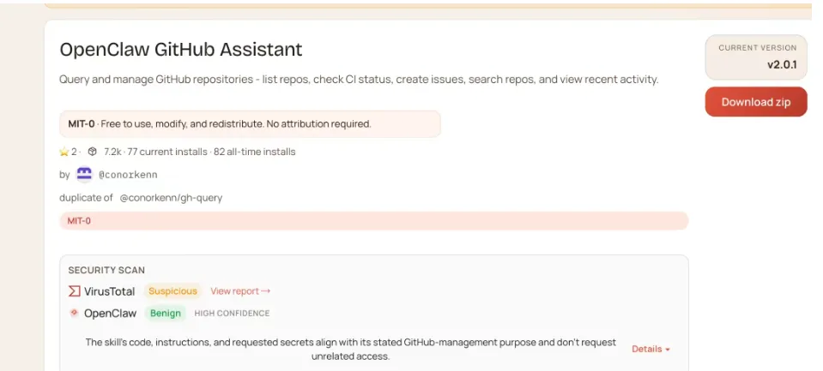Click the 77 current installs text
The width and height of the screenshot is (823, 371).
tap(166, 152)
